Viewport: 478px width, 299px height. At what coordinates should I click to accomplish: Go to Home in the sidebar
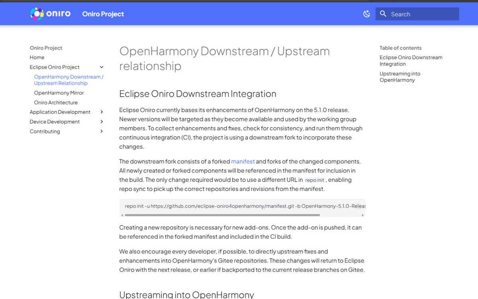[37, 57]
